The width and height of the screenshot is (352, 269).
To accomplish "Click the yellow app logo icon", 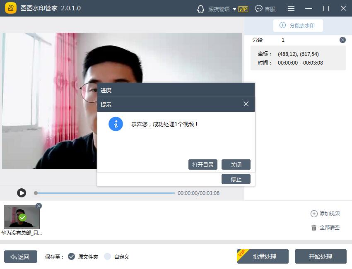I will pyautogui.click(x=10, y=8).
